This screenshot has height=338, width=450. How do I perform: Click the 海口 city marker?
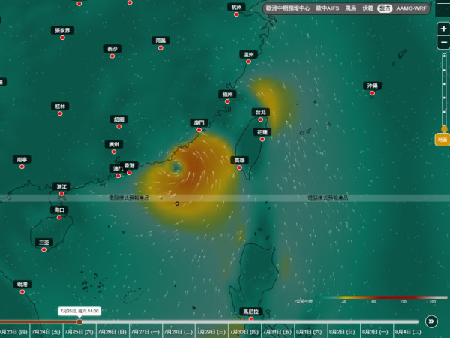pos(59,217)
